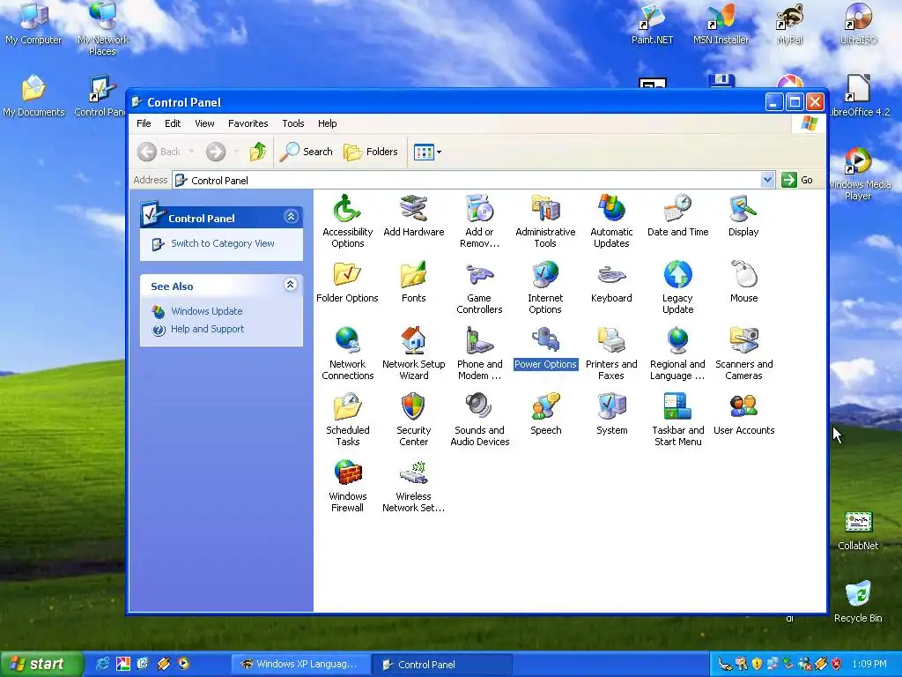Open Sounds and Audio Devices
Viewport: 902px width, 677px height.
480,420
